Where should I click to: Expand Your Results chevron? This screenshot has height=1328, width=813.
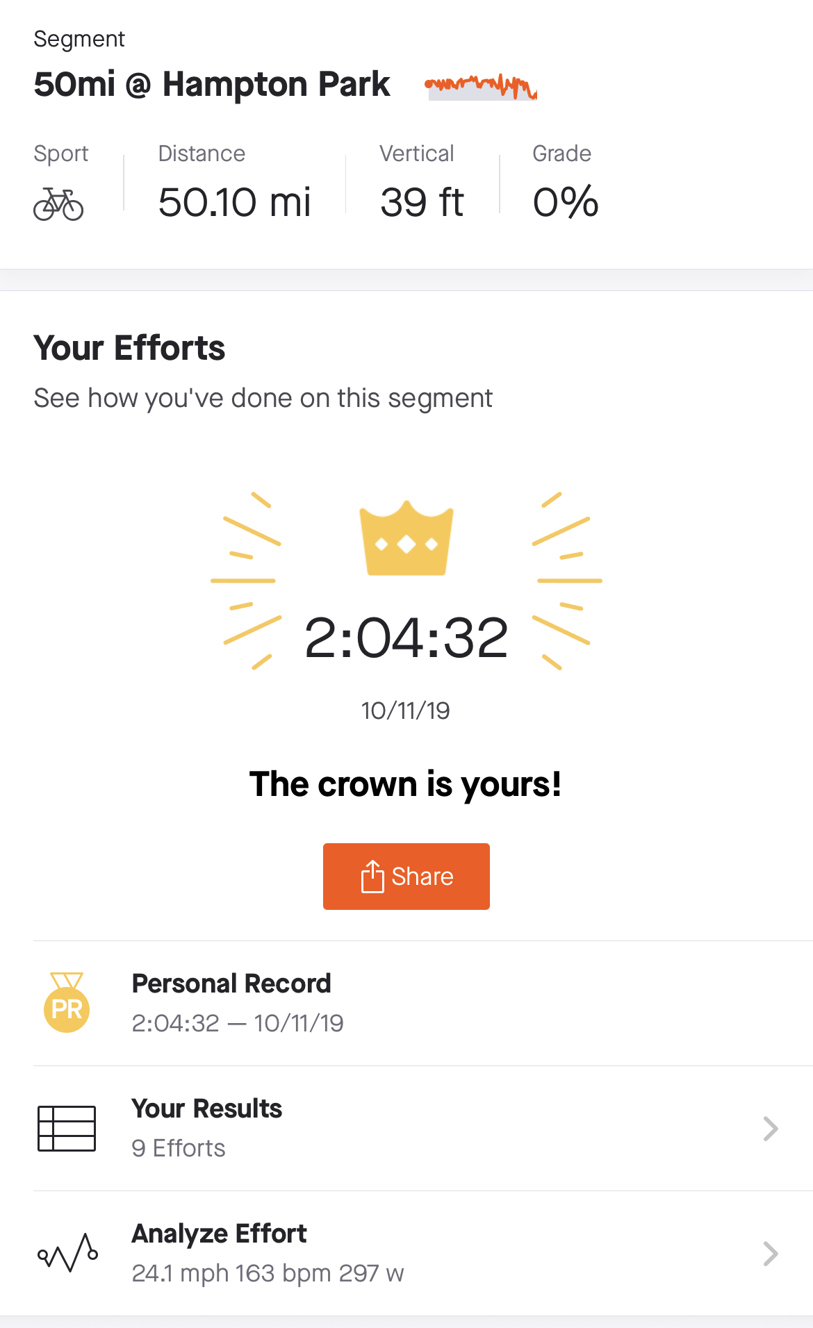pos(770,1129)
